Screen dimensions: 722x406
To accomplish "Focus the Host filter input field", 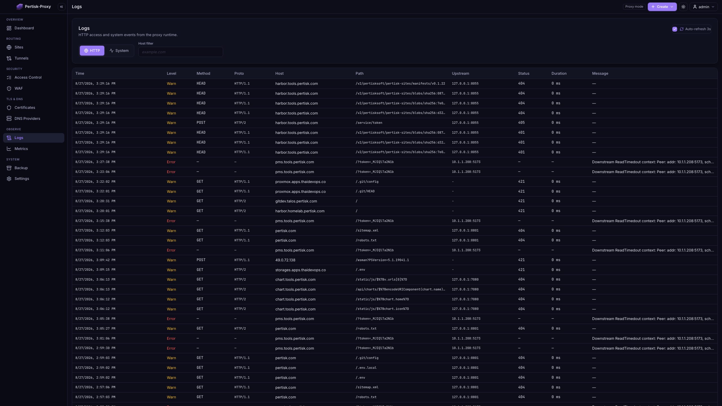I will coord(180,52).
